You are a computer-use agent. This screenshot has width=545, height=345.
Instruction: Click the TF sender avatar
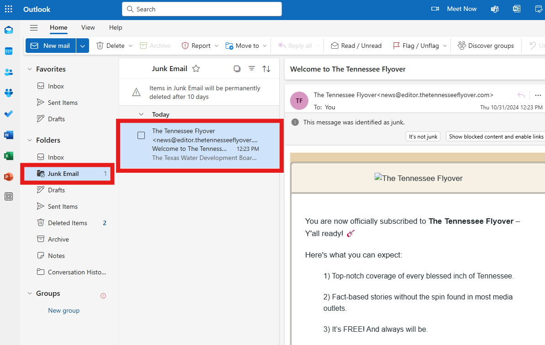(299, 101)
